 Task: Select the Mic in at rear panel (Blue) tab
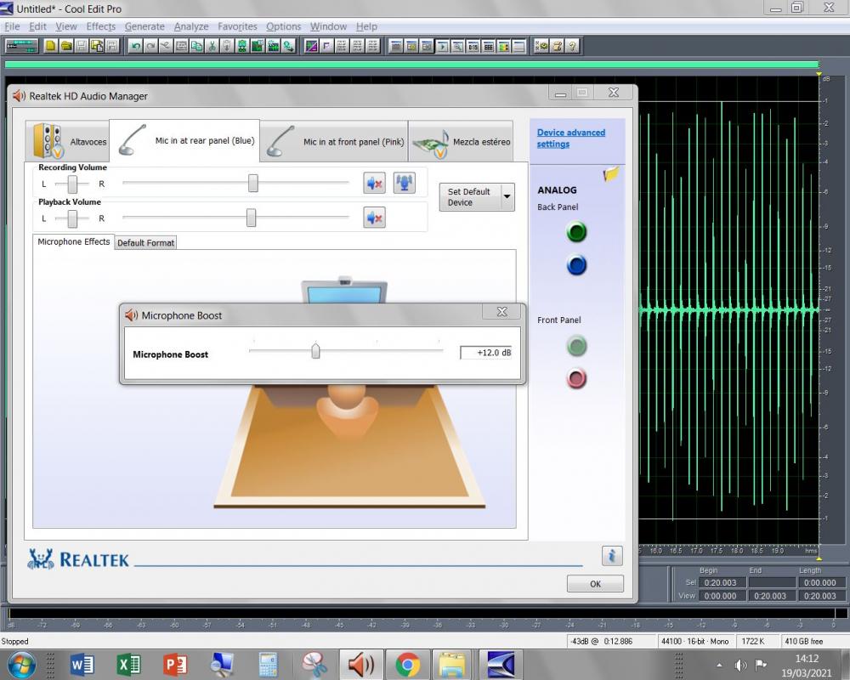pos(184,140)
